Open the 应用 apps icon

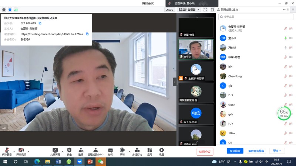click(150, 152)
